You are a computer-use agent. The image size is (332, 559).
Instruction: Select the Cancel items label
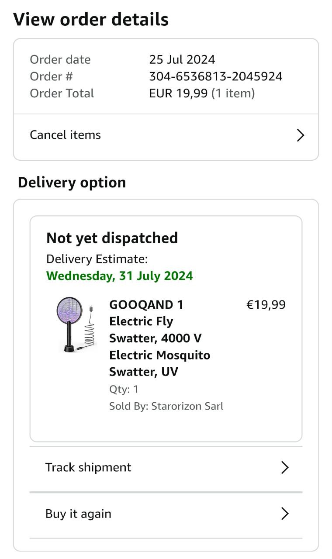65,135
